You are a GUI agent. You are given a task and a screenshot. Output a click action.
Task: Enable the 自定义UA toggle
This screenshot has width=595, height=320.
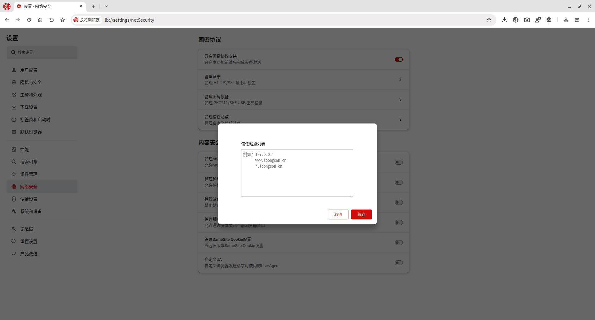[399, 263]
